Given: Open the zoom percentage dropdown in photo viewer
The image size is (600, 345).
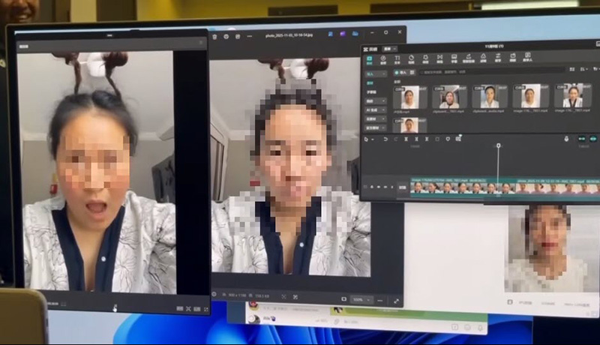Looking at the screenshot, I should [x=361, y=299].
